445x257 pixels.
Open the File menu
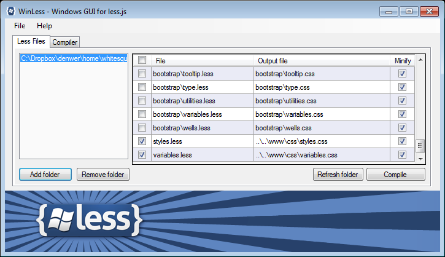20,26
